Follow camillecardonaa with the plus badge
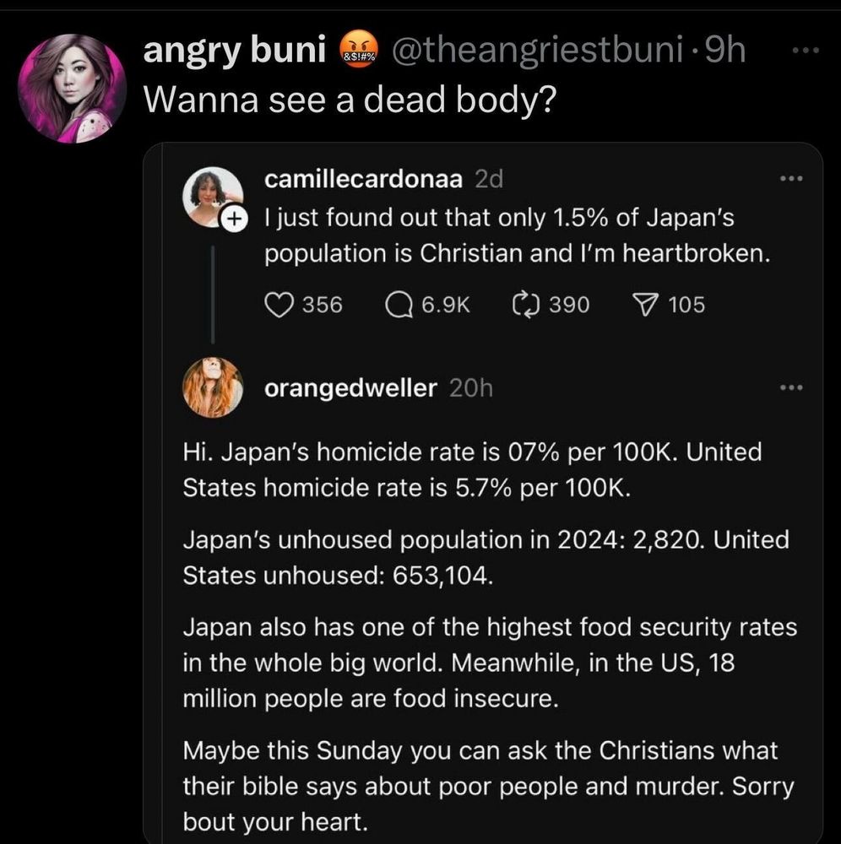The height and width of the screenshot is (844, 841). click(234, 219)
